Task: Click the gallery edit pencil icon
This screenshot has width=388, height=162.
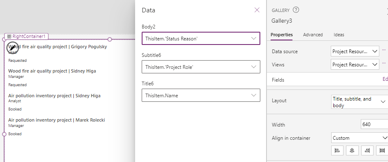Action: click(13, 47)
